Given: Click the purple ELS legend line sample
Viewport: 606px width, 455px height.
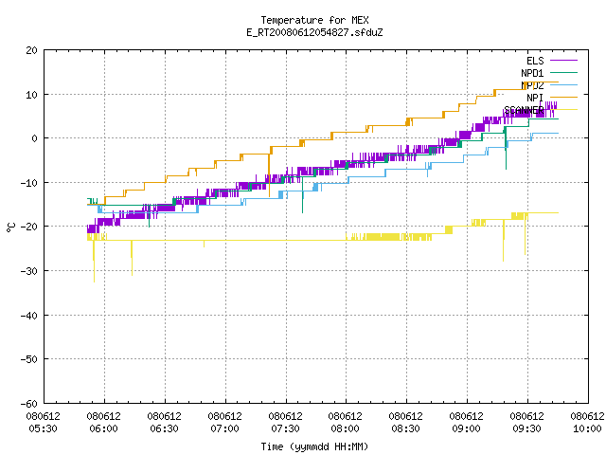Looking at the screenshot, I should (x=564, y=61).
